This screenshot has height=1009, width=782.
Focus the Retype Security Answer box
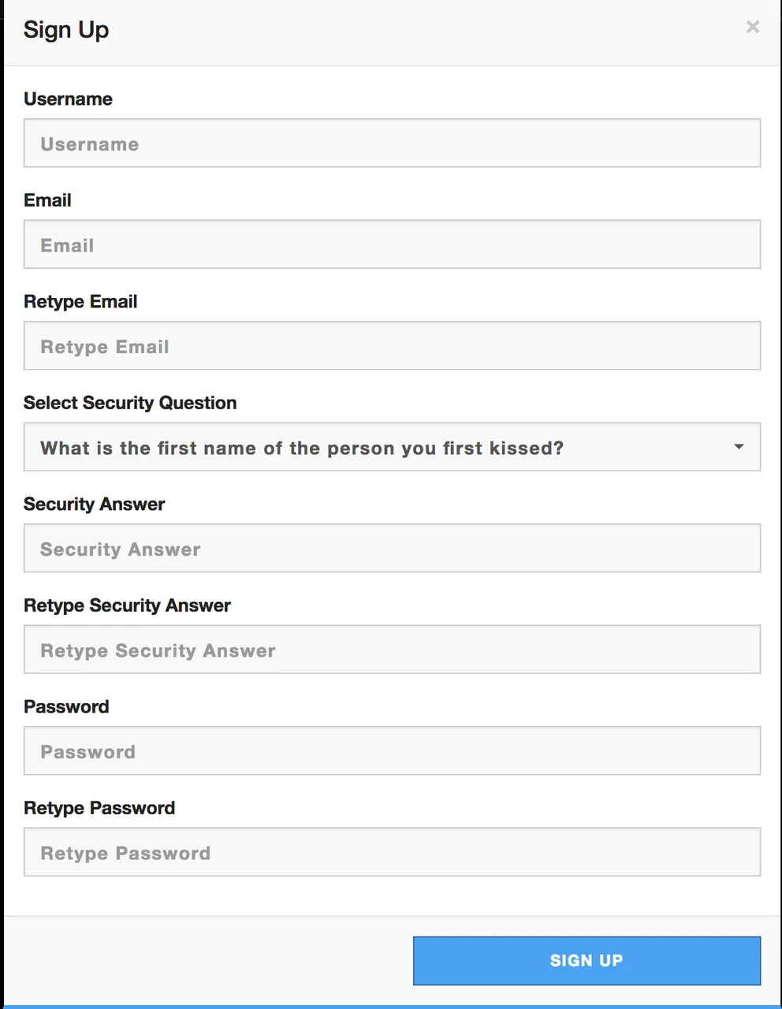(x=392, y=650)
